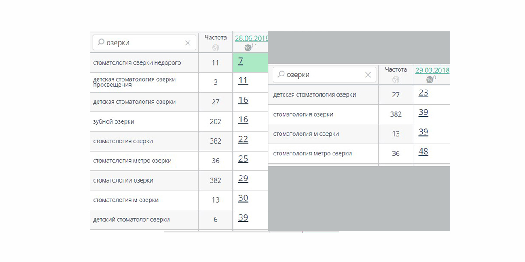
Task: Click percent icon under 28.06.2018 date
Action: coord(248,48)
